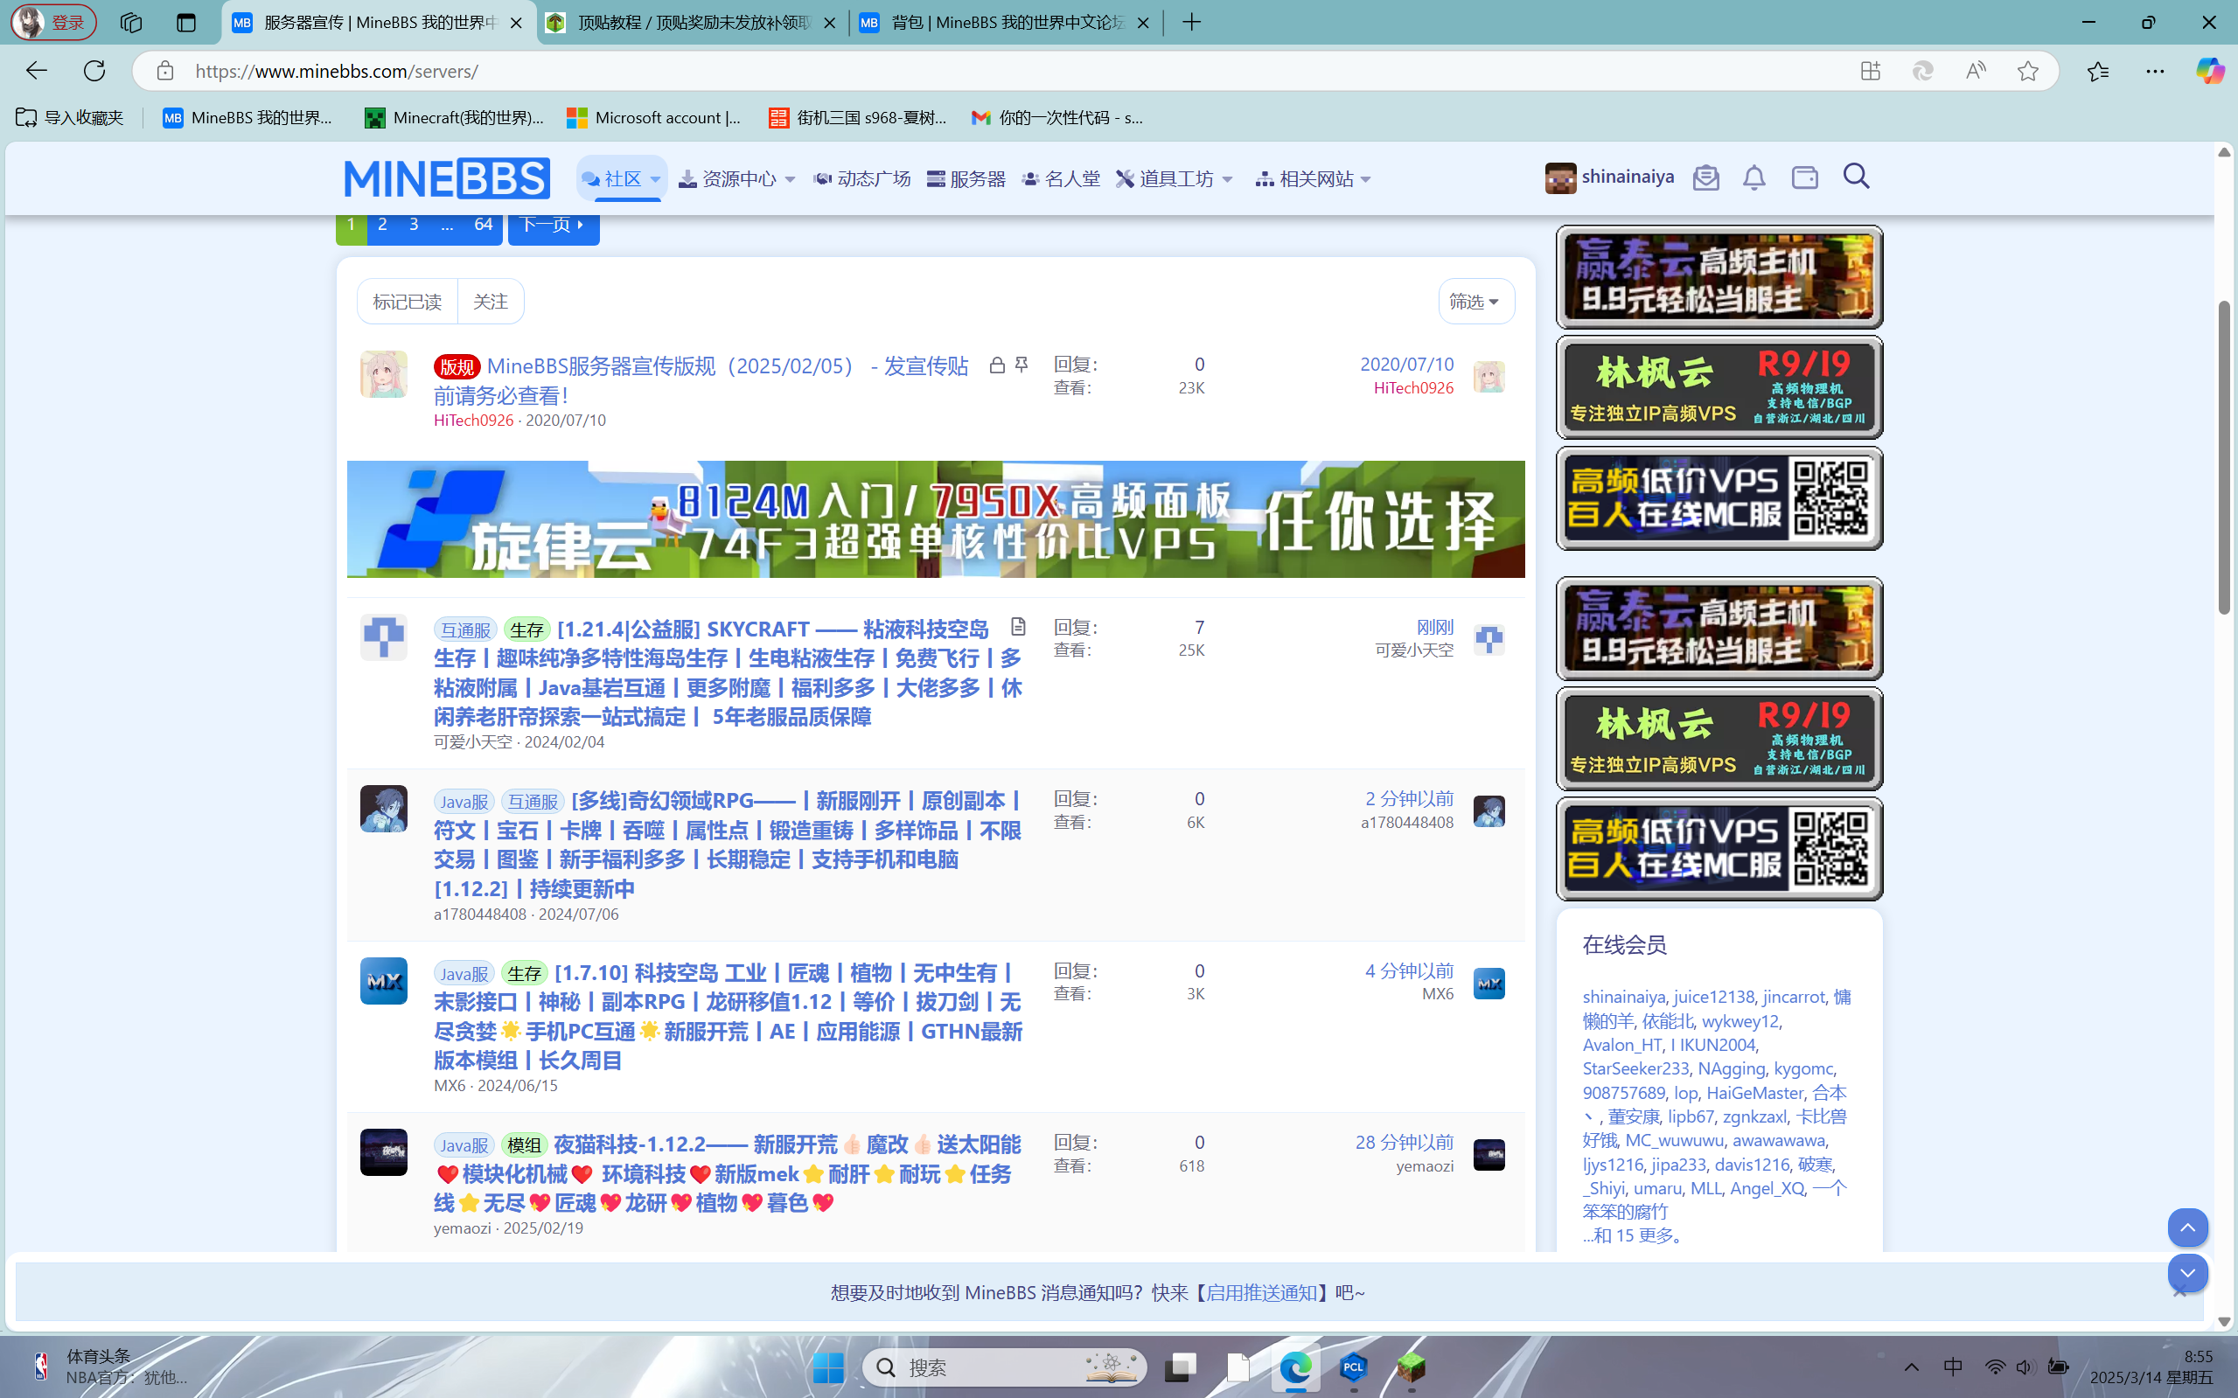Open the 服务器 nav item
The height and width of the screenshot is (1398, 2238).
point(966,178)
